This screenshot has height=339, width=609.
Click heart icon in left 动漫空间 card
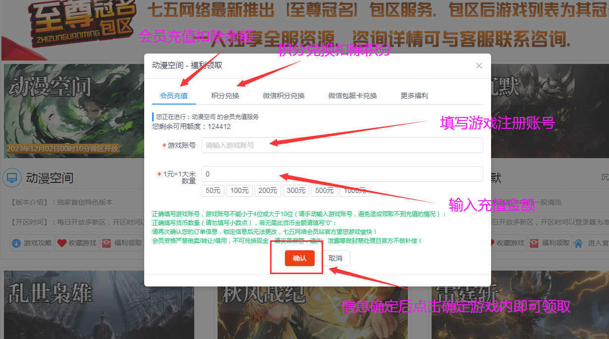[x=61, y=243]
